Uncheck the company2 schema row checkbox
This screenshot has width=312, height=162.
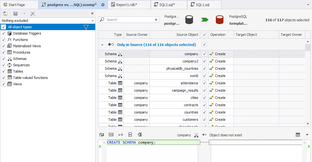(x=204, y=61)
